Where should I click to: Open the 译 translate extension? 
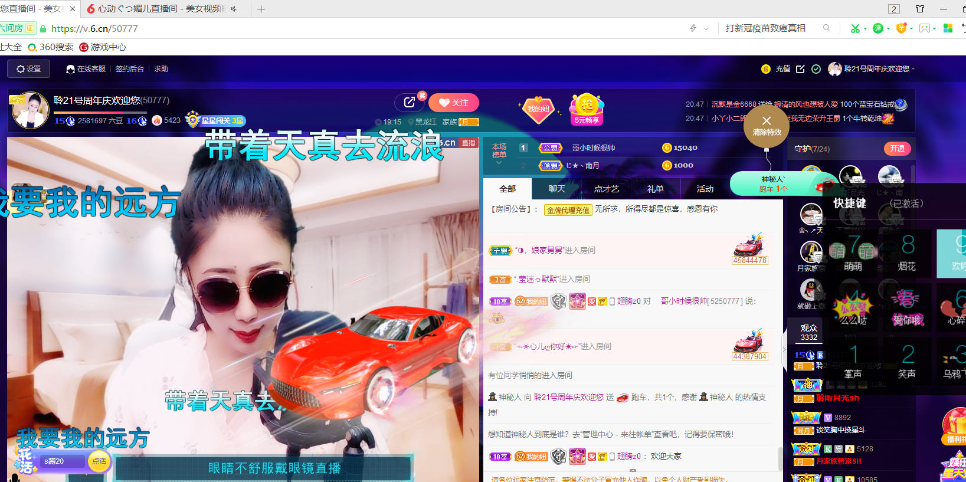click(878, 28)
